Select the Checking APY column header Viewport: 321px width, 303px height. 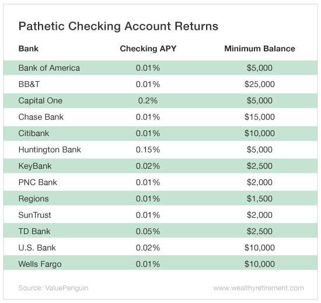tap(148, 48)
